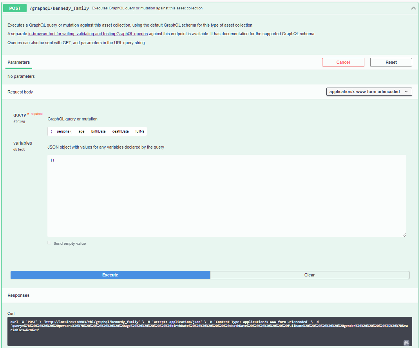
Task: Click the green POST method badge
Action: 14,8
